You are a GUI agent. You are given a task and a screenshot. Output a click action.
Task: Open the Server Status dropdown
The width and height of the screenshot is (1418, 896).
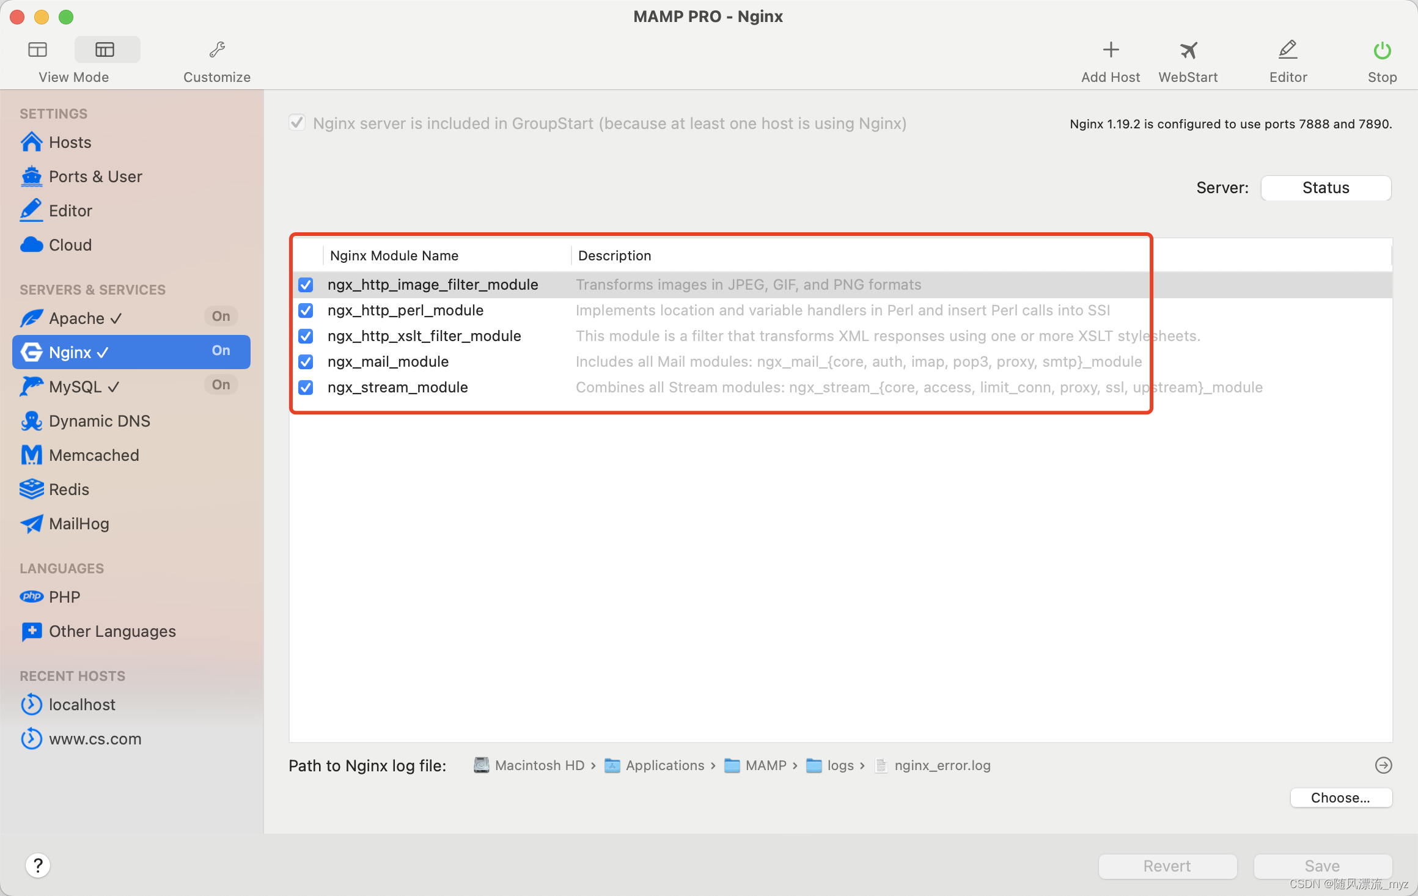click(1326, 188)
